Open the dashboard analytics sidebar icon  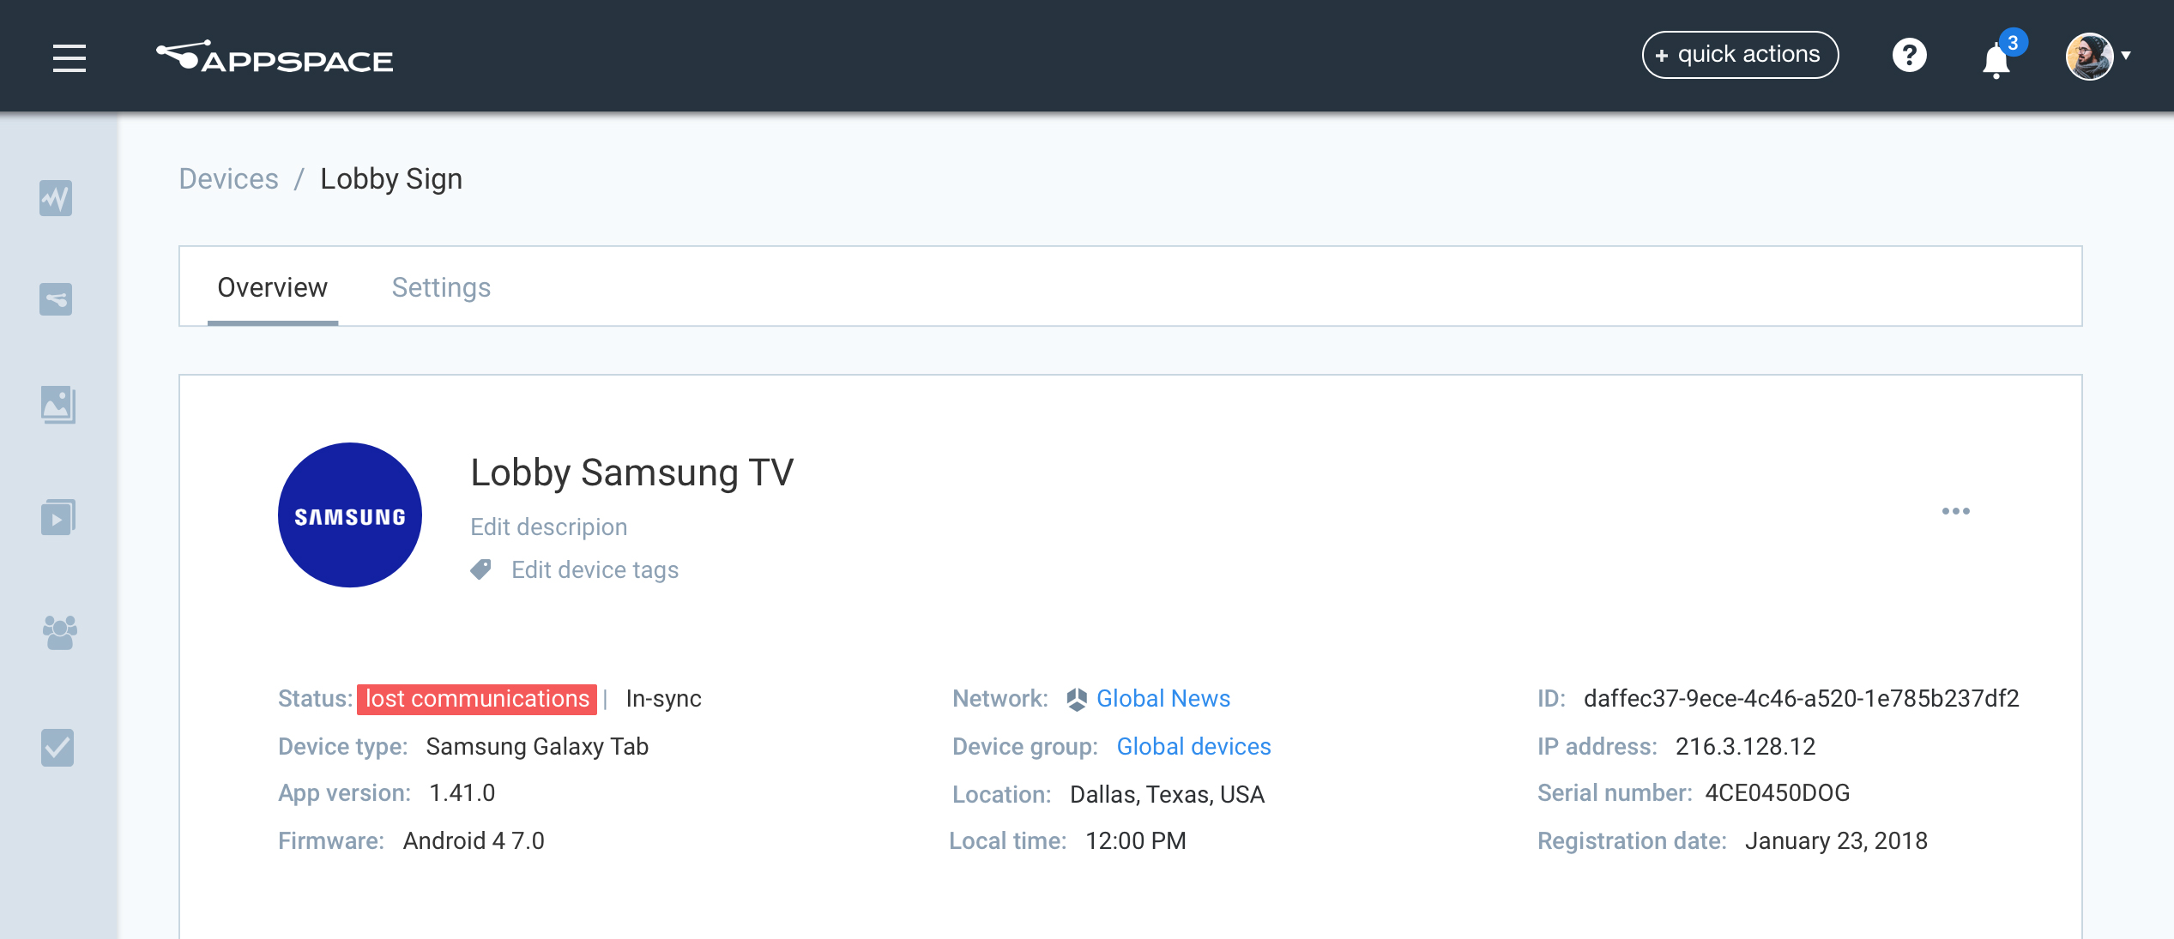(56, 198)
